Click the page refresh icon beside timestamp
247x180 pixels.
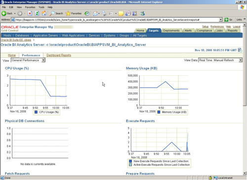pos(240,50)
